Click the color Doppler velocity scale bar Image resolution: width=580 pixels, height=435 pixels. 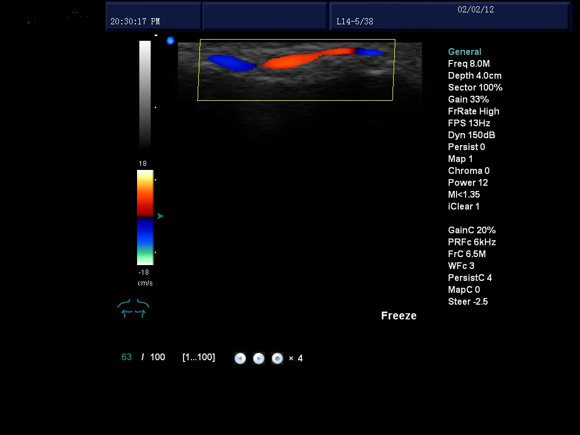146,217
